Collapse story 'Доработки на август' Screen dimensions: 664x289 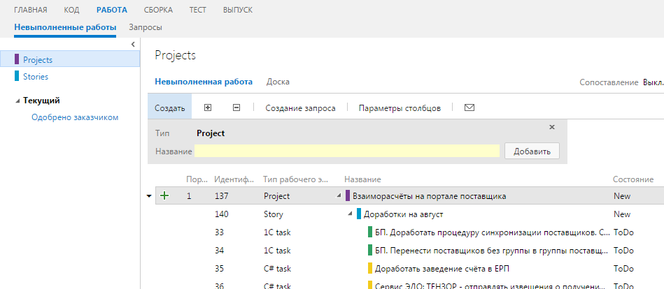(351, 214)
